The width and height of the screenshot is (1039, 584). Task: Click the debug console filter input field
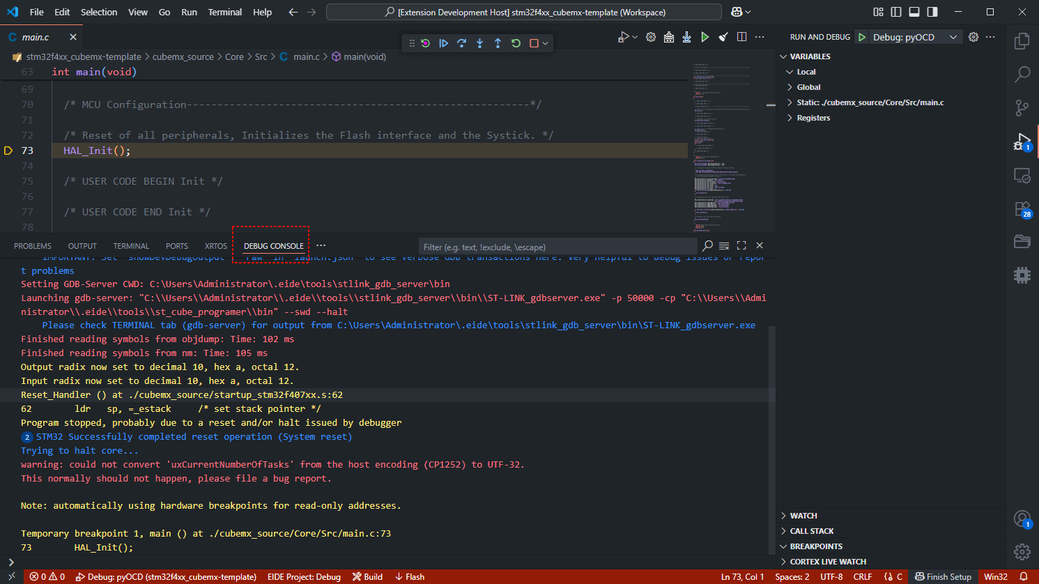(557, 247)
